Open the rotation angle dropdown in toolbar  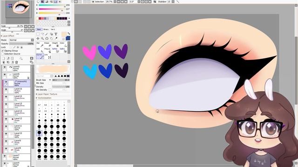(x=139, y=1)
